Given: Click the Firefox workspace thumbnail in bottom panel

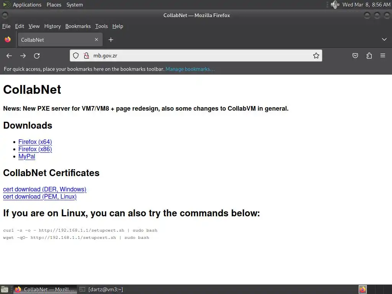Looking at the screenshot, I should coord(363,289).
